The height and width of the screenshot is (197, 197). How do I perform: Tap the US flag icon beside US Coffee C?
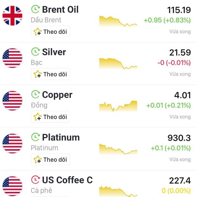pyautogui.click(x=12, y=186)
